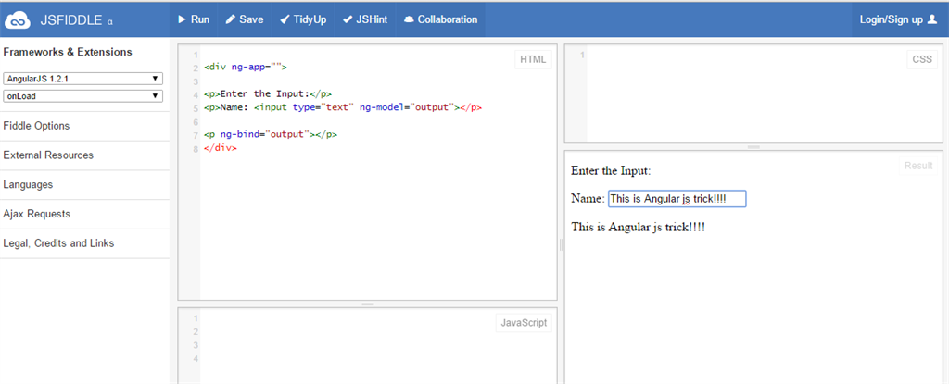
Task: Click the CSS panel label
Action: [922, 59]
